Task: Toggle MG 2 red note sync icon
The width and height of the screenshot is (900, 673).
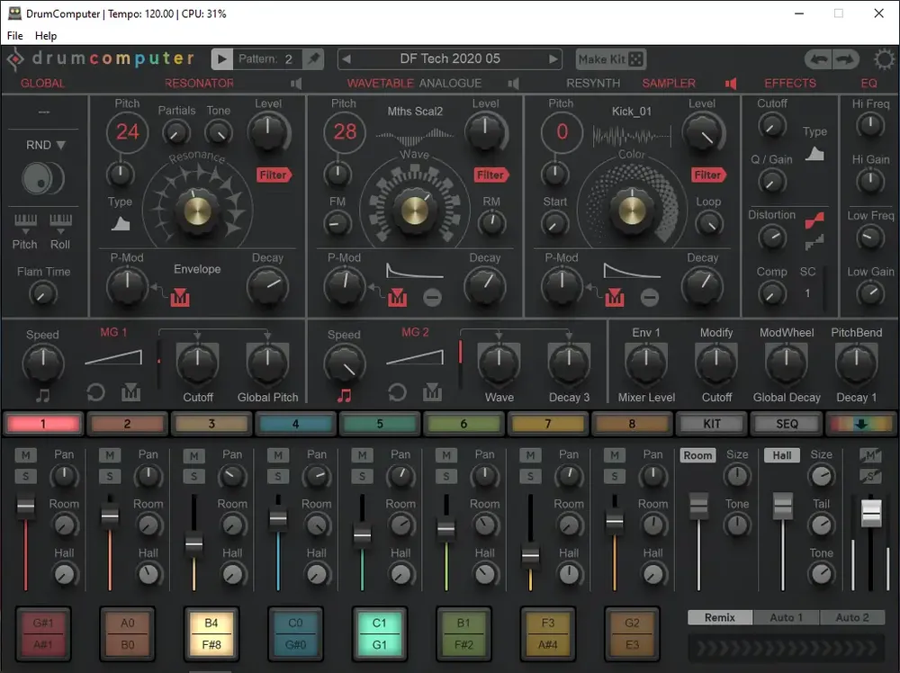Action: pos(345,395)
